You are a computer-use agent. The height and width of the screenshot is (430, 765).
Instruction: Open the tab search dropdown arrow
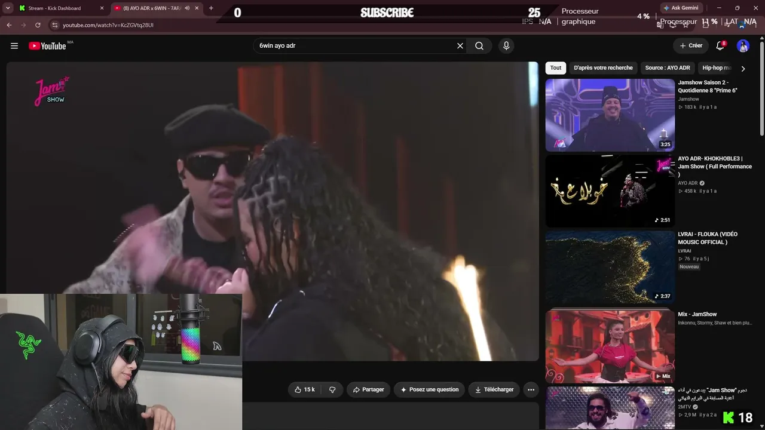tap(8, 8)
